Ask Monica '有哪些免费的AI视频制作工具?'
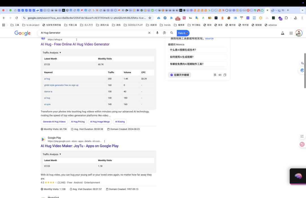Viewport: 306px width, 198px height. tap(197, 64)
